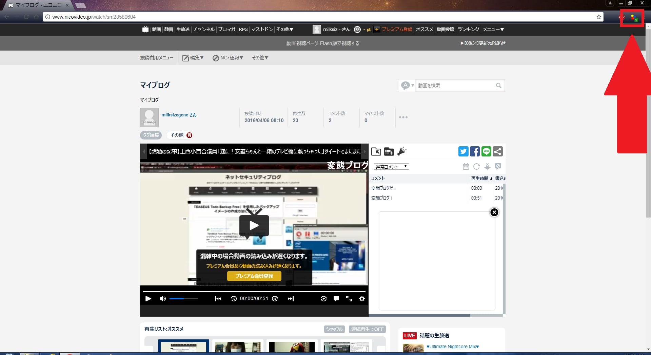Click the add-to-playlist icon beside folder
Viewport: 651px width, 355px height.
pyautogui.click(x=389, y=151)
